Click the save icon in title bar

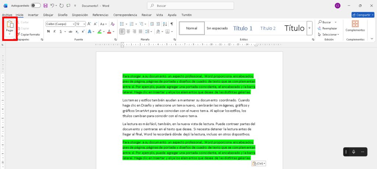[45, 6]
